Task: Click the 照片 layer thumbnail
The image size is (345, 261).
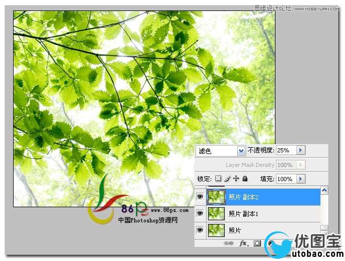Action: tap(216, 230)
